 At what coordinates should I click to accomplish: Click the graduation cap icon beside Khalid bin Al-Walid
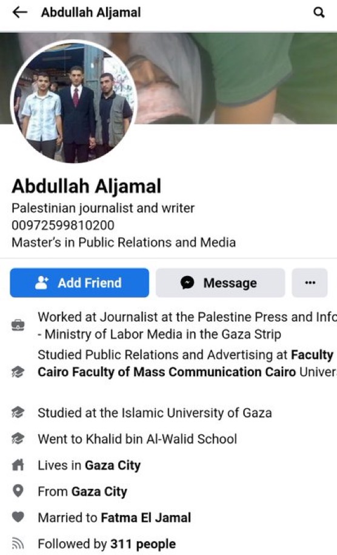pos(18,439)
